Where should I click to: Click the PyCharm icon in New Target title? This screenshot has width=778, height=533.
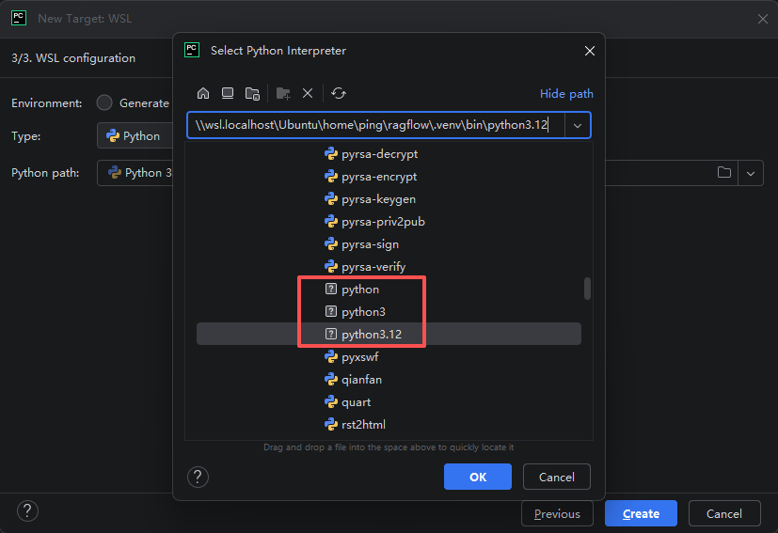pos(19,19)
